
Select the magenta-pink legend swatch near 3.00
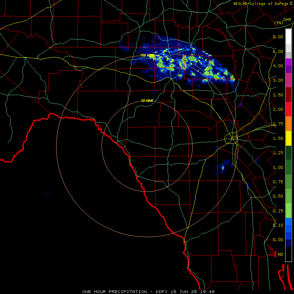pos(288,80)
